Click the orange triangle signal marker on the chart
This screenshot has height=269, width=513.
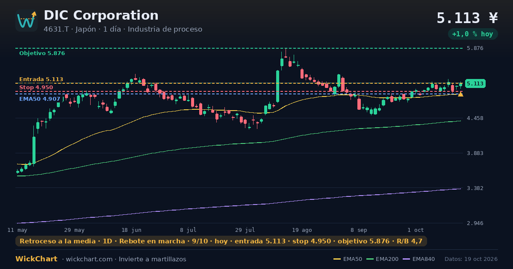[460, 94]
